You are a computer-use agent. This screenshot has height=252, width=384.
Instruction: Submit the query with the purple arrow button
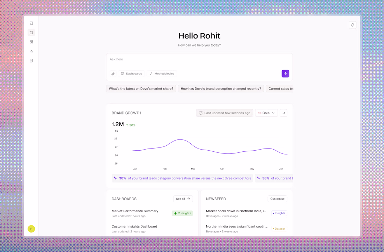click(285, 73)
